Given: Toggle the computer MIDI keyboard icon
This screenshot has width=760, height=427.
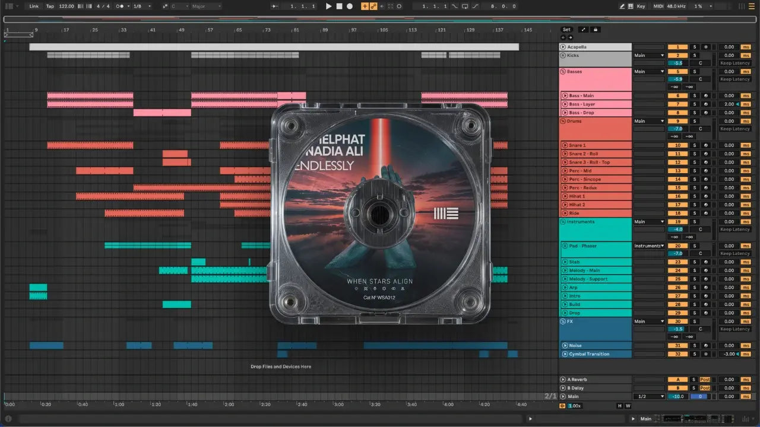Looking at the screenshot, I should (631, 6).
